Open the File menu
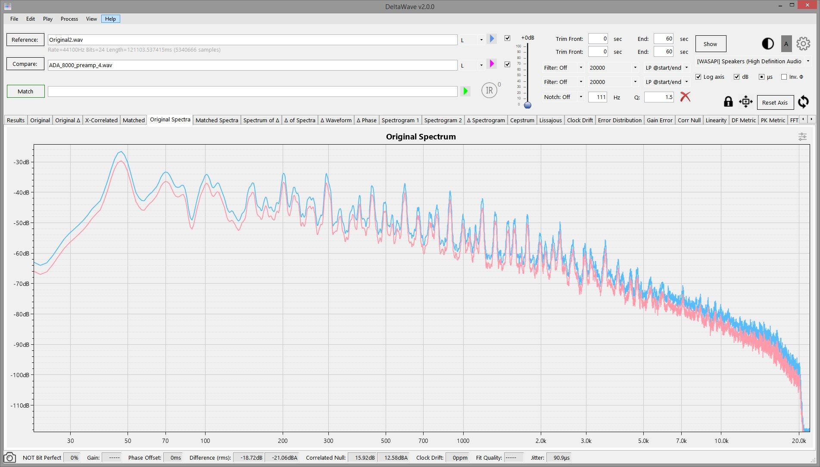The width and height of the screenshot is (820, 467). pos(14,19)
